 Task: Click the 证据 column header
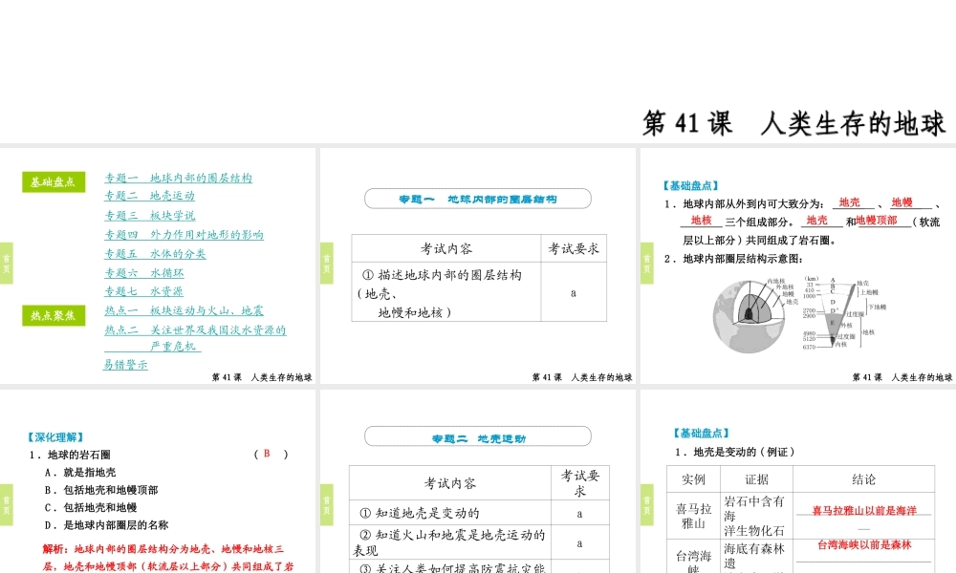click(756, 479)
